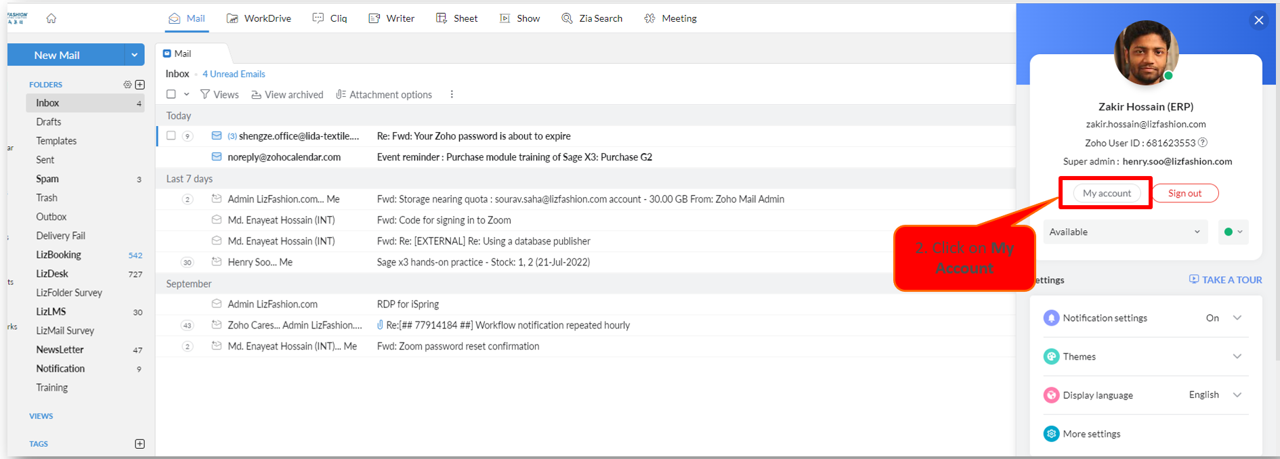The height and width of the screenshot is (459, 1280).
Task: Click the My account button
Action: pyautogui.click(x=1107, y=193)
